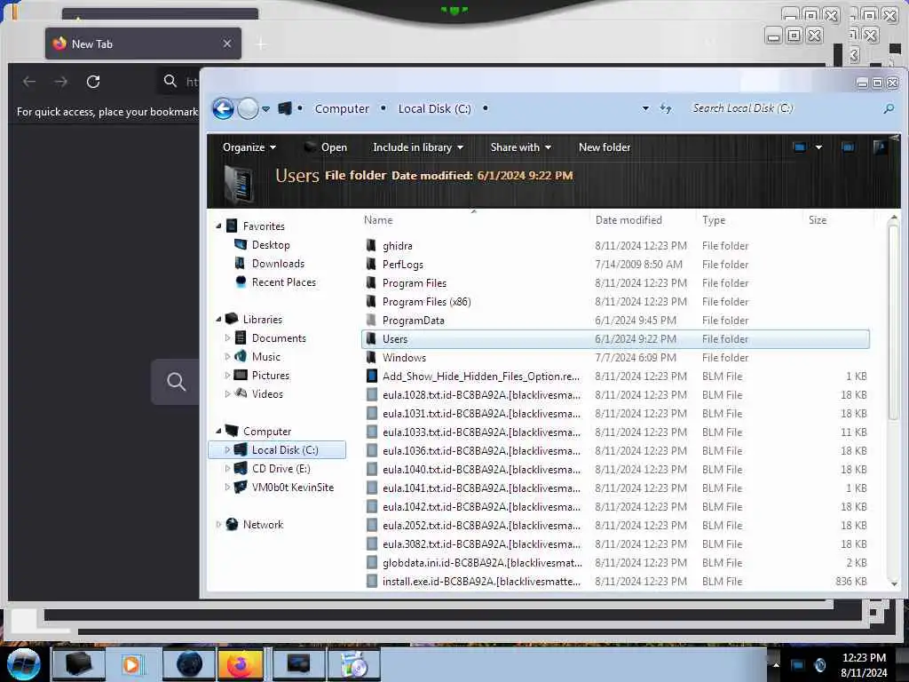Image resolution: width=909 pixels, height=682 pixels.
Task: Click the taskbar clock showing 12:23 PM
Action: [863, 664]
